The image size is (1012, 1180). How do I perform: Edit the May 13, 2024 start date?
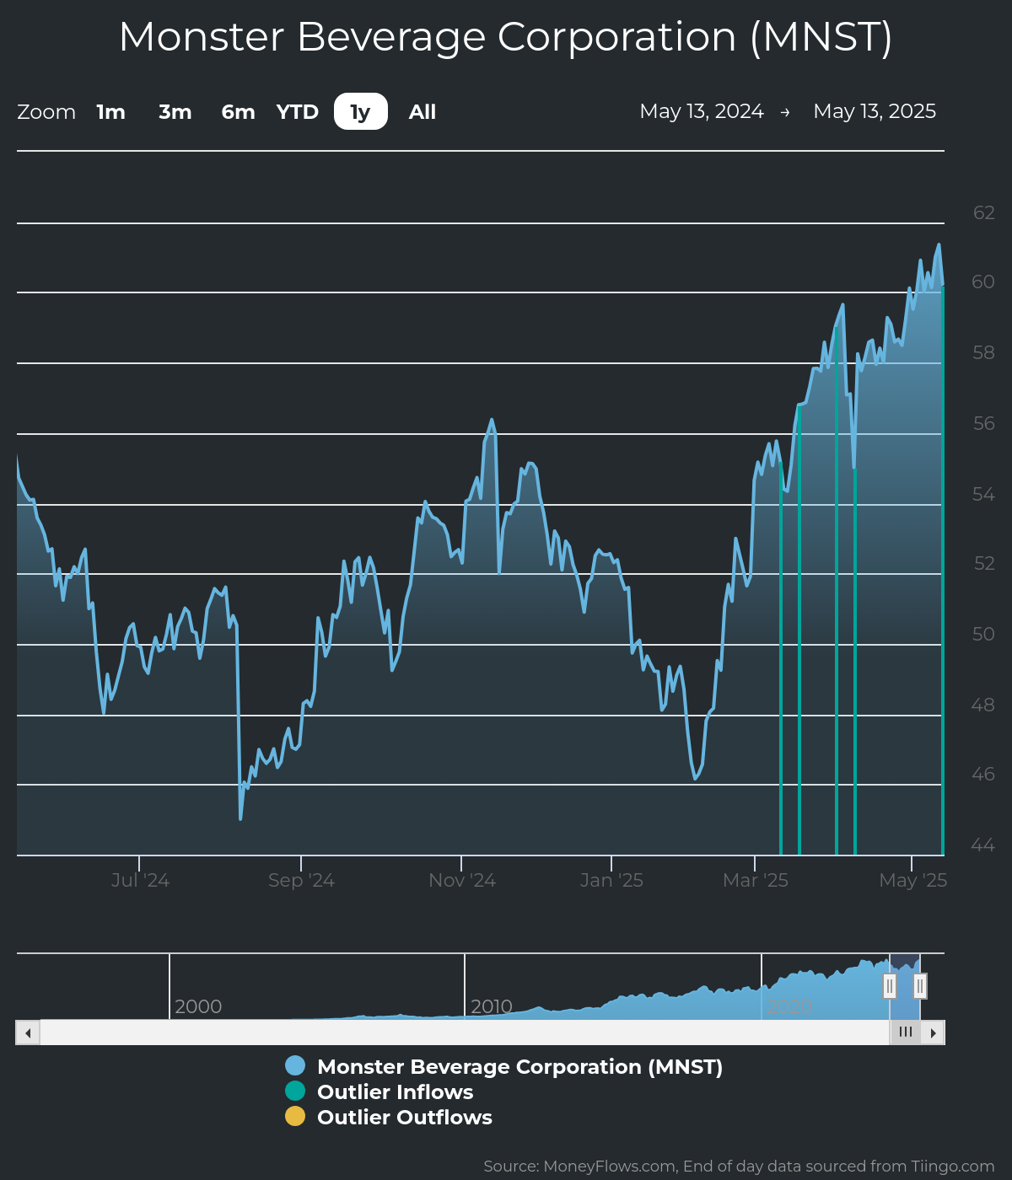click(x=702, y=111)
